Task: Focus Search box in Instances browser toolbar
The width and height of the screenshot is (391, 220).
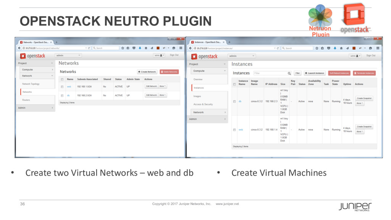Action: (297, 48)
